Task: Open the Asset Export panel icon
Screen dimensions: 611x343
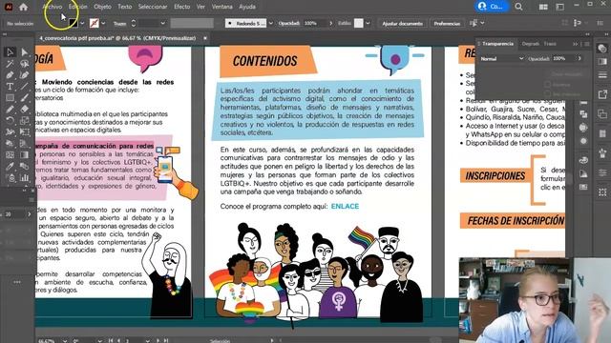Action: point(602,94)
